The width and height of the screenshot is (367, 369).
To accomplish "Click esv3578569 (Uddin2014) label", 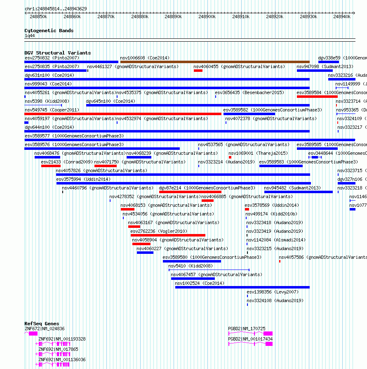I will 272,205.
